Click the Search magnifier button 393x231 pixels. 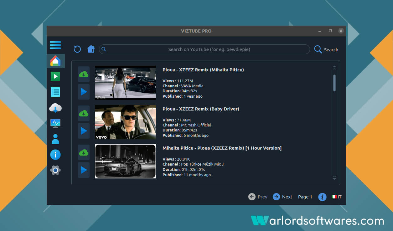(x=326, y=49)
